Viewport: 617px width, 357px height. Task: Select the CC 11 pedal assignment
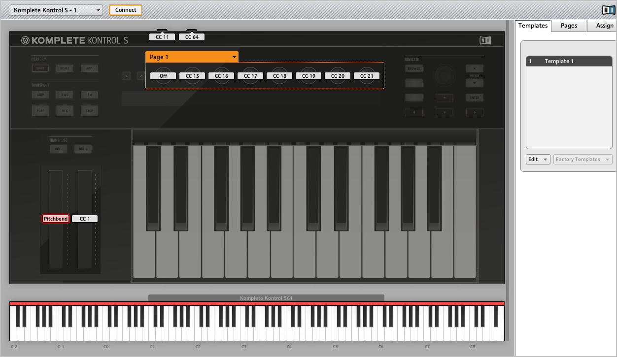pyautogui.click(x=162, y=37)
